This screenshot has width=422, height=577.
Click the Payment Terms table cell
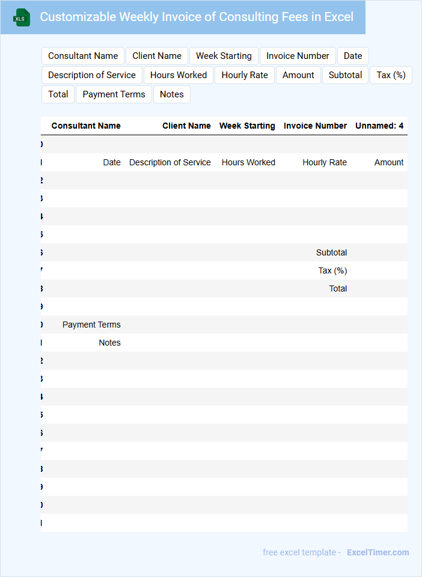click(x=91, y=325)
